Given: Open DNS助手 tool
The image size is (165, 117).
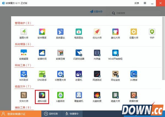Looking at the screenshot, I should 42,76.
